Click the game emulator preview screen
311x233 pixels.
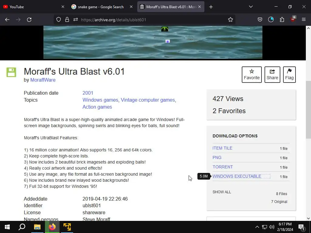pos(153,42)
